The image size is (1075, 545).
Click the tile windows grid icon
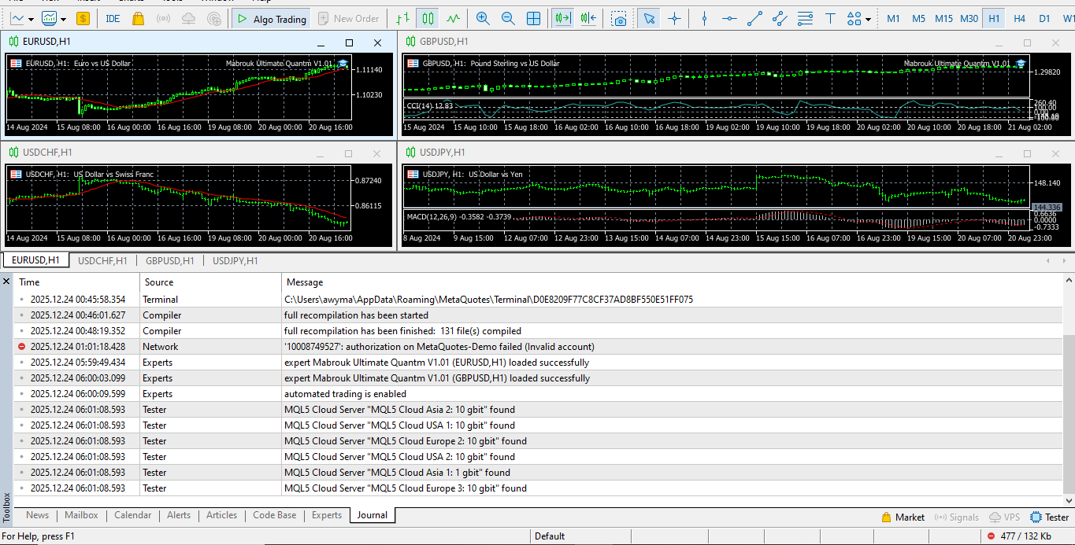click(533, 18)
